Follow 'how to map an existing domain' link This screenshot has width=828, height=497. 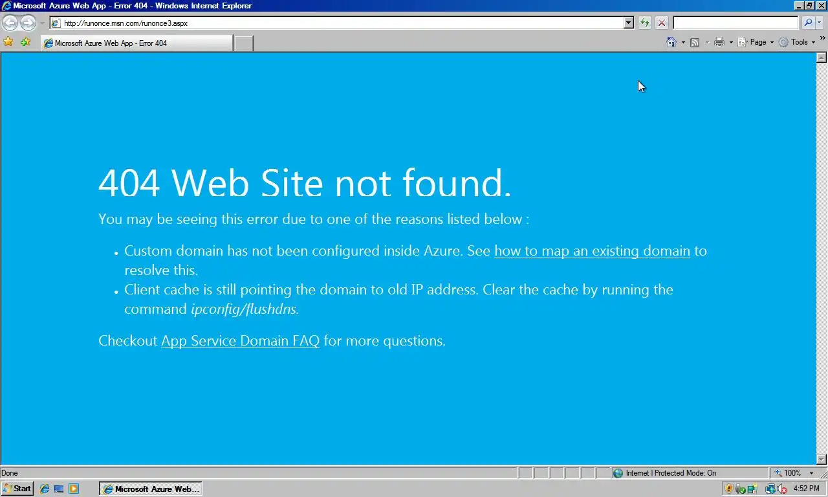point(592,251)
